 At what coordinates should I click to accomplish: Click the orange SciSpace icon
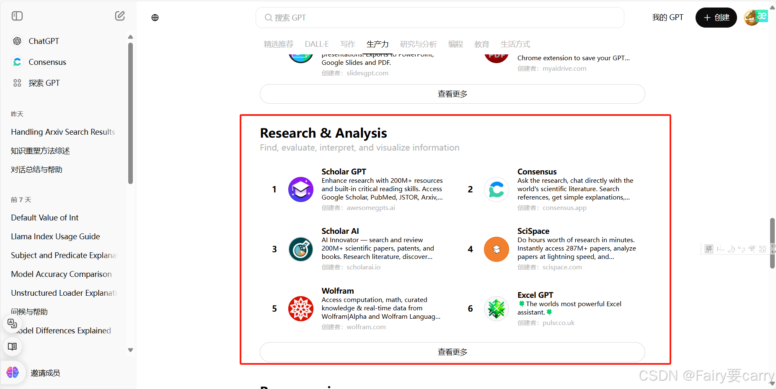click(x=497, y=249)
